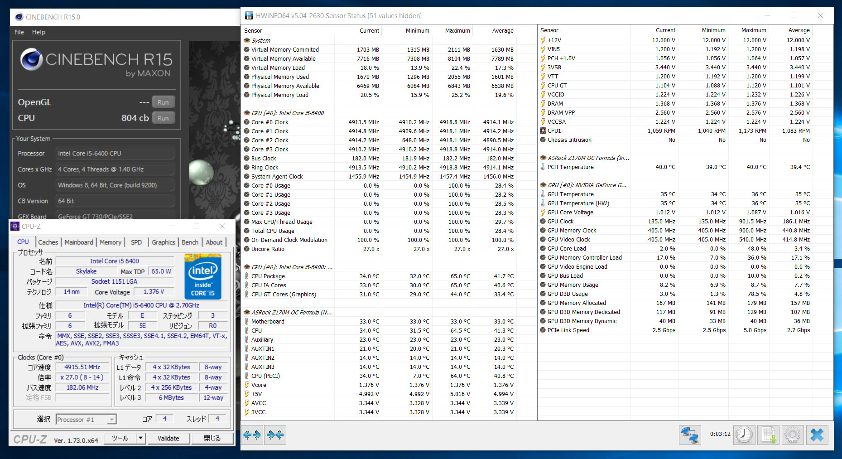Click the lightning icon beside the +12V row
This screenshot has height=459, width=842.
click(x=543, y=40)
